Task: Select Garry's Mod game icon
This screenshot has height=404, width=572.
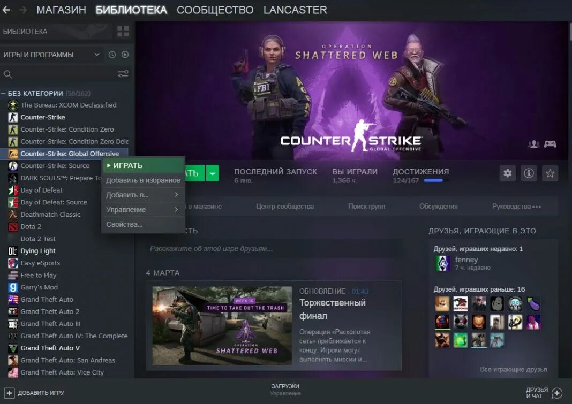Action: [x=13, y=287]
